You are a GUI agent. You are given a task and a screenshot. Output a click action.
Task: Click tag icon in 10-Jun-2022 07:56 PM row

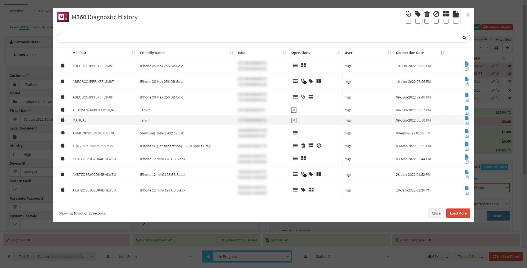point(311,81)
